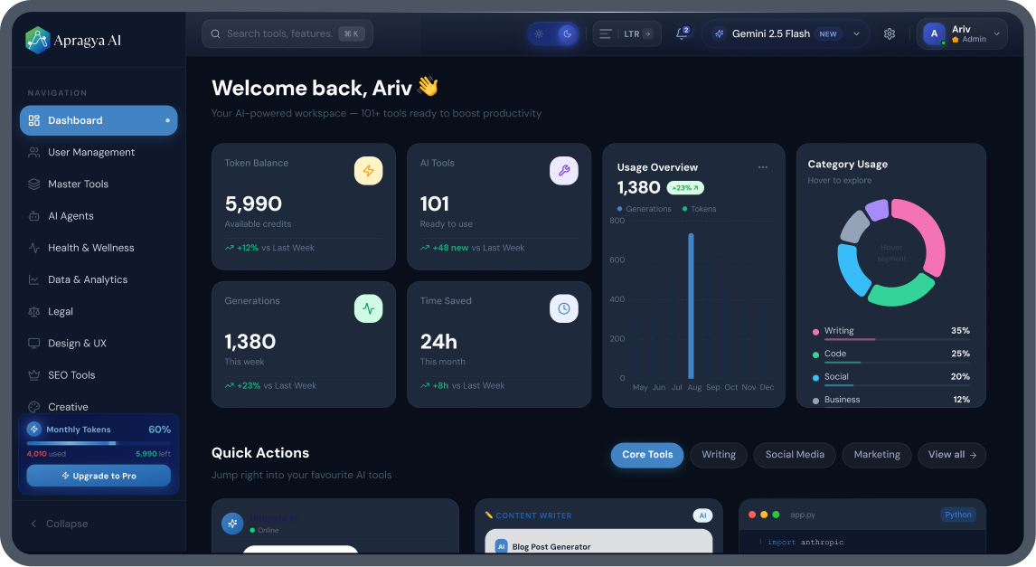Viewport: 1036px width, 567px height.
Task: Click the Search tools input field
Action: click(x=279, y=34)
